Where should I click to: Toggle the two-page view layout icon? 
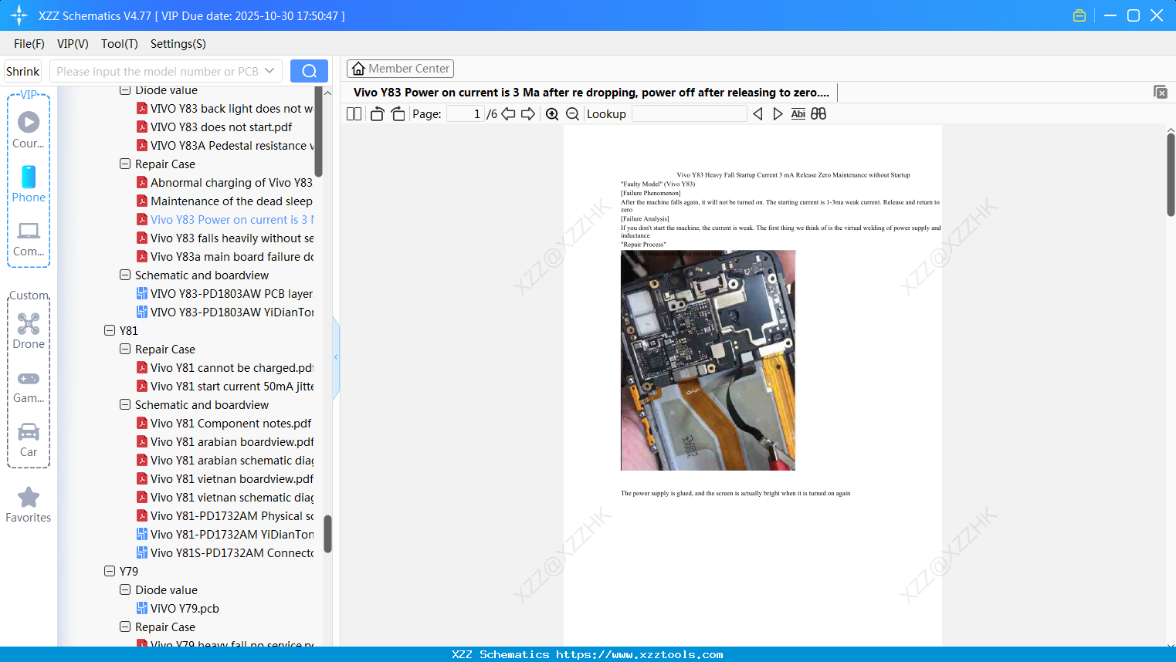point(354,114)
